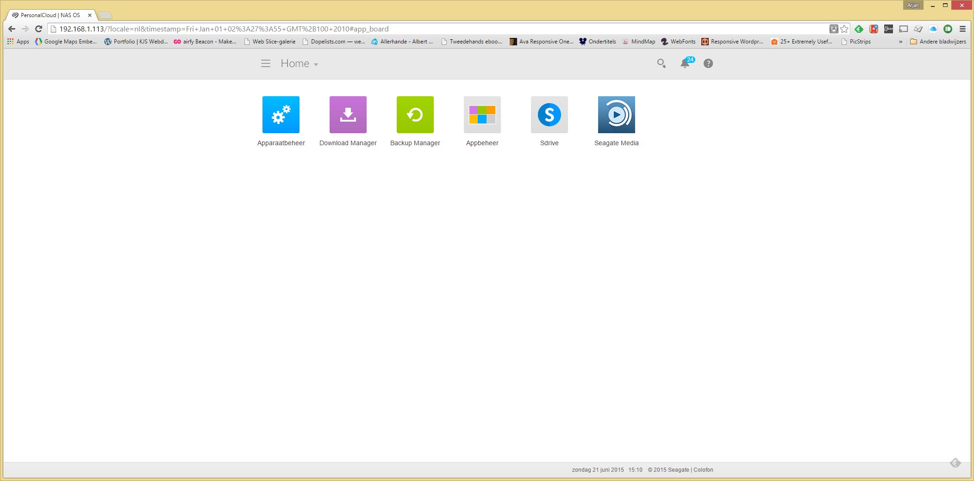
Task: Launch the Sdrive app
Action: click(x=549, y=115)
